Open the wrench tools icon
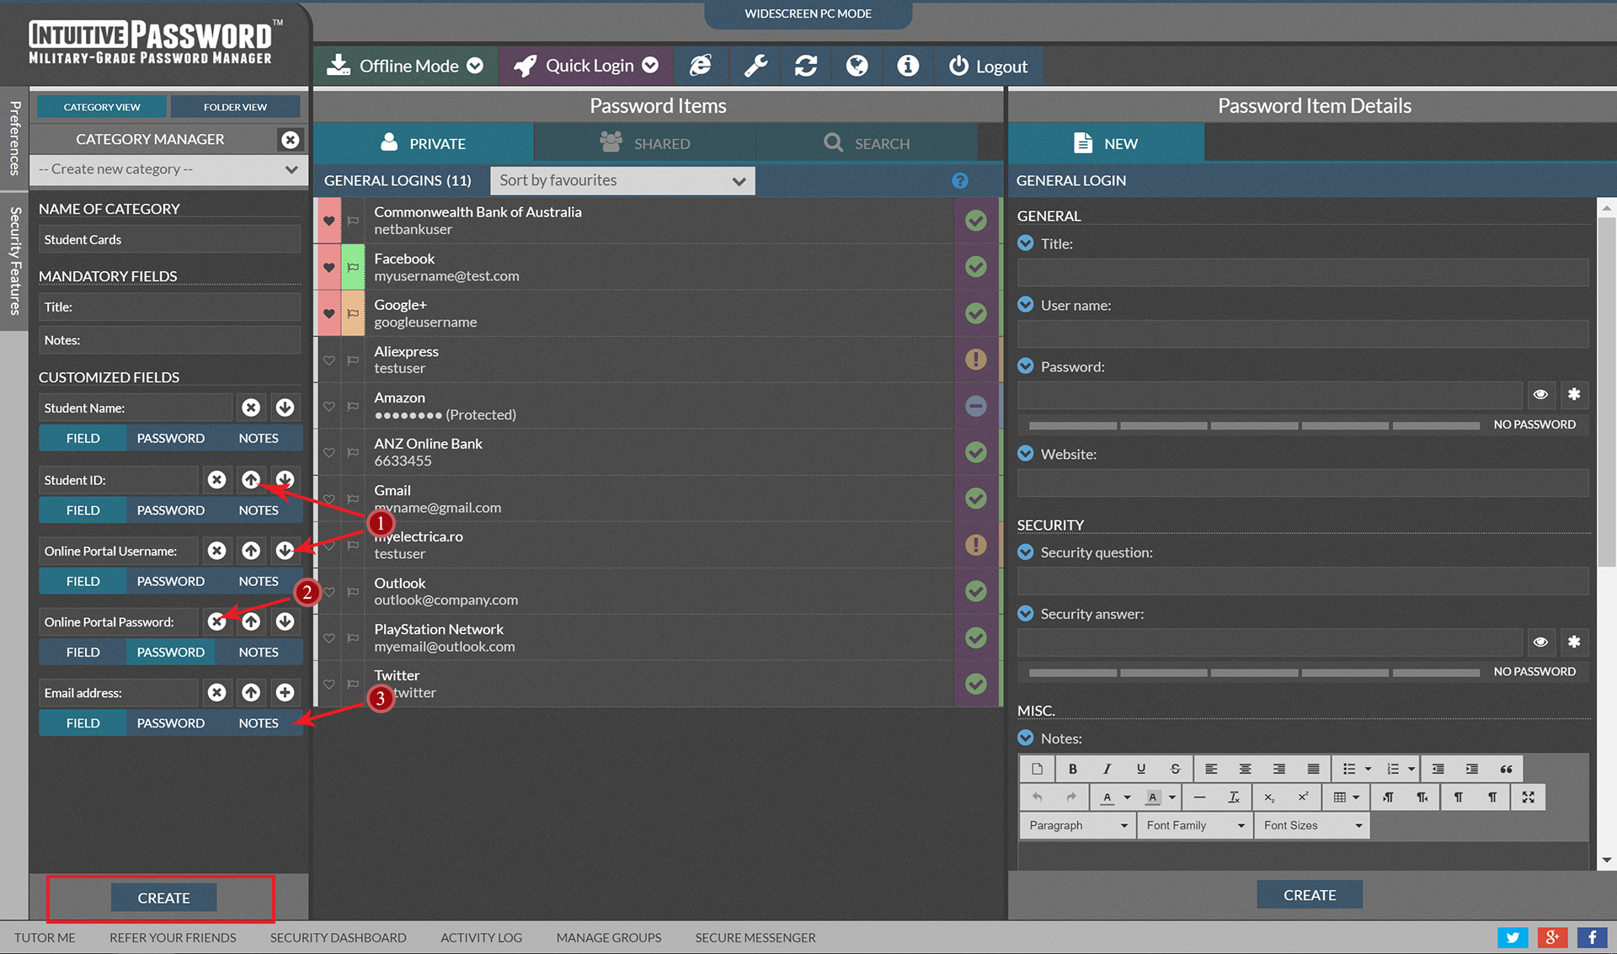 pos(755,66)
